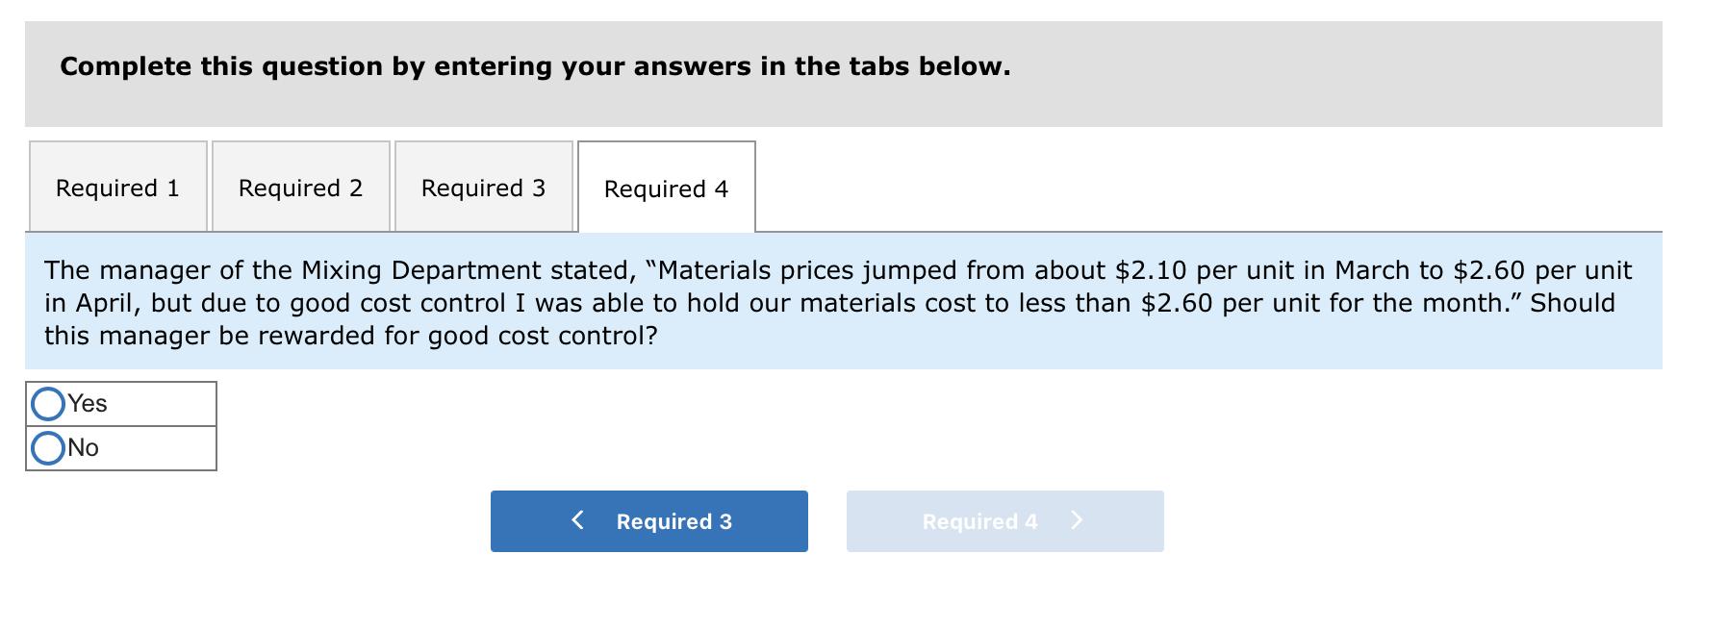The image size is (1728, 630).
Task: Open the Required 3 tab
Action: point(483,188)
